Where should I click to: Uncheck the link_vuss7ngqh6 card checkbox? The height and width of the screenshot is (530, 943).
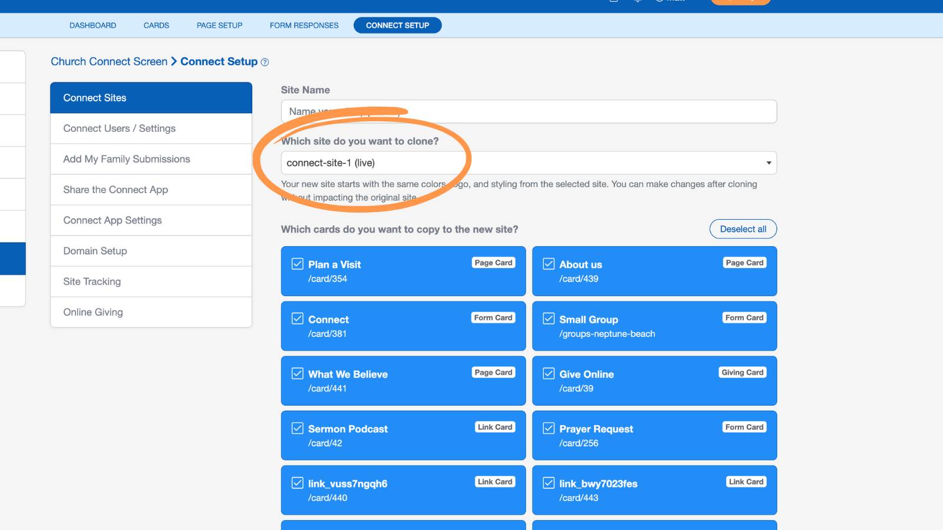pos(298,483)
